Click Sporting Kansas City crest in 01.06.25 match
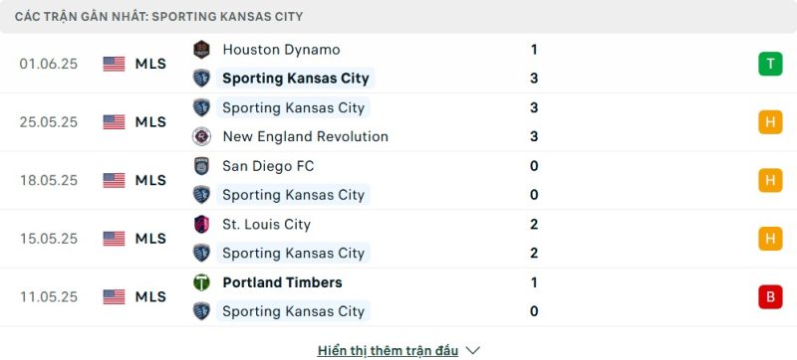Image resolution: width=797 pixels, height=360 pixels. pos(202,79)
